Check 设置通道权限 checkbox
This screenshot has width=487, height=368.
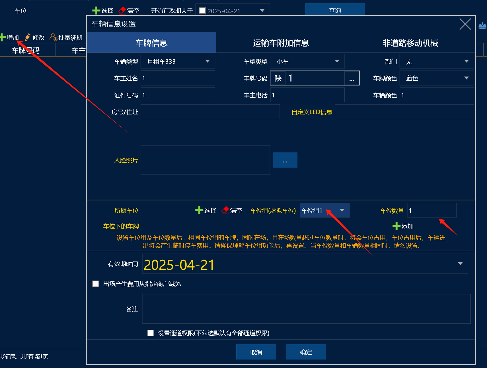[x=151, y=333]
